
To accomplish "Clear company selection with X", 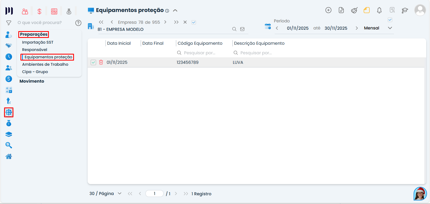I will [185, 22].
